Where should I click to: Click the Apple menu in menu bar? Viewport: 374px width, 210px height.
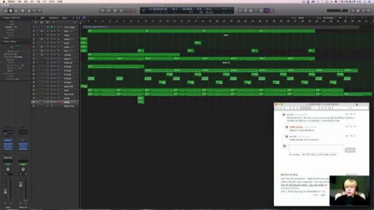(3, 2)
